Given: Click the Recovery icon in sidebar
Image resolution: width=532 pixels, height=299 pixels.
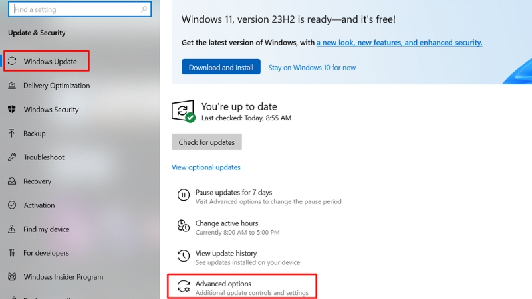Looking at the screenshot, I should [x=12, y=181].
